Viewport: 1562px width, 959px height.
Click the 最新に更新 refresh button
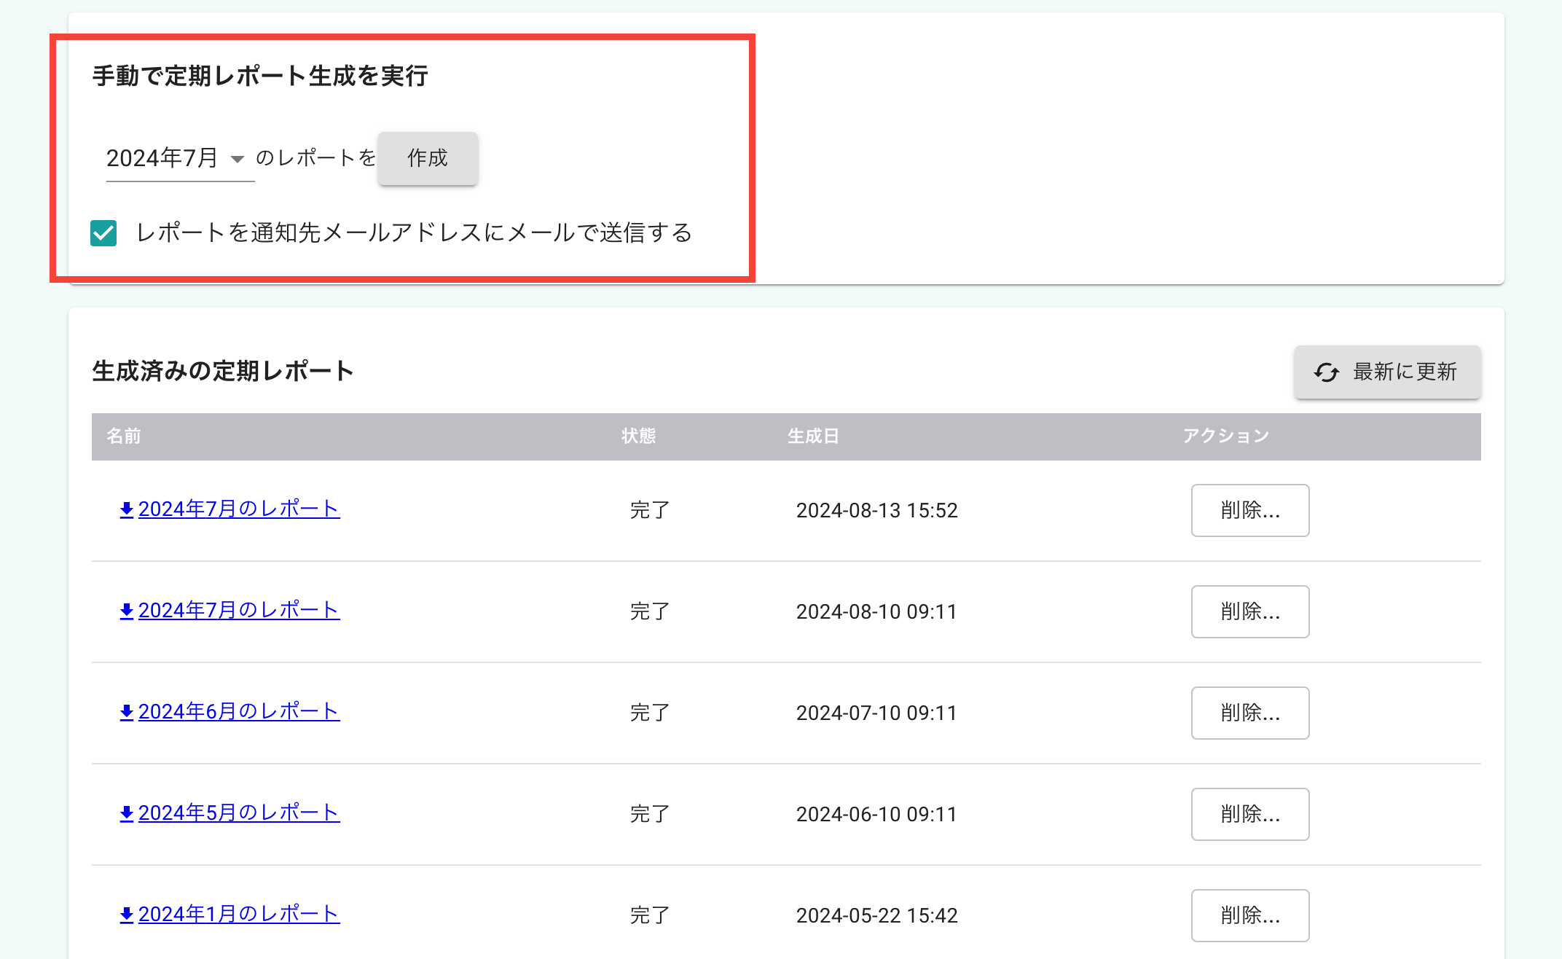(1387, 372)
